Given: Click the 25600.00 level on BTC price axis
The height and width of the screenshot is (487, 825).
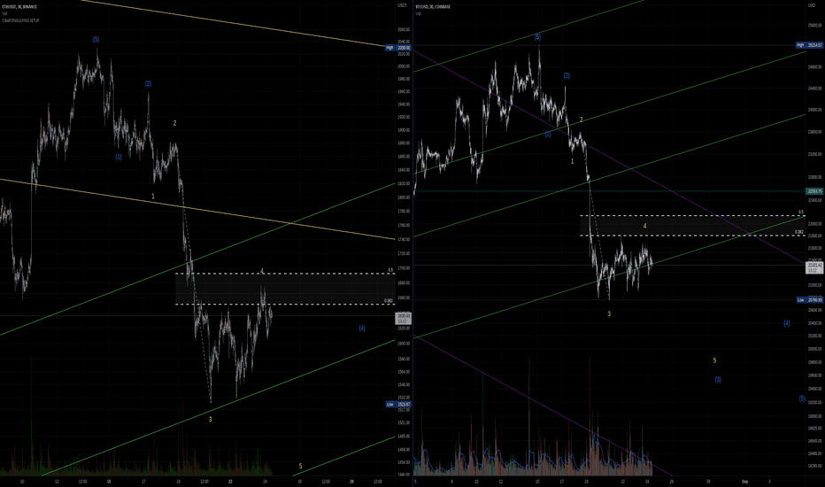Looking at the screenshot, I should click(815, 25).
